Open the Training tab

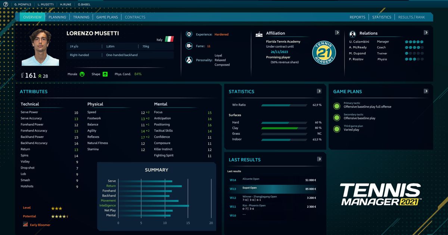81,17
